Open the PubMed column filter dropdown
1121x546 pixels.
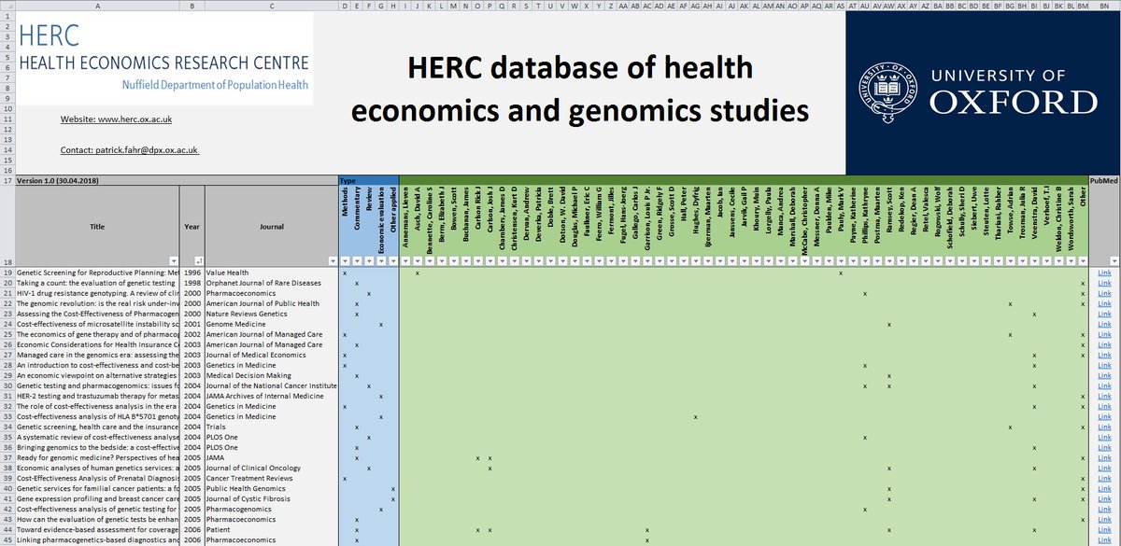point(1114,260)
